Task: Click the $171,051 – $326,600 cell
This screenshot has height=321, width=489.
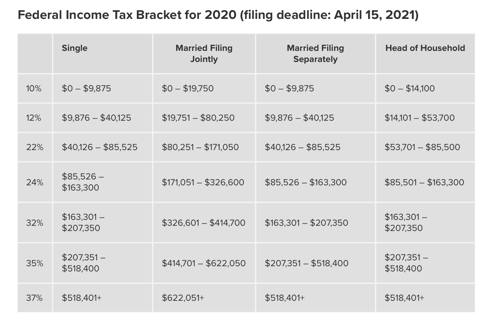Action: point(203,182)
